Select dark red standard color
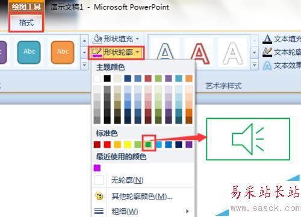Image resolution: width=301 pixels, height=217 pixels. 97,145
